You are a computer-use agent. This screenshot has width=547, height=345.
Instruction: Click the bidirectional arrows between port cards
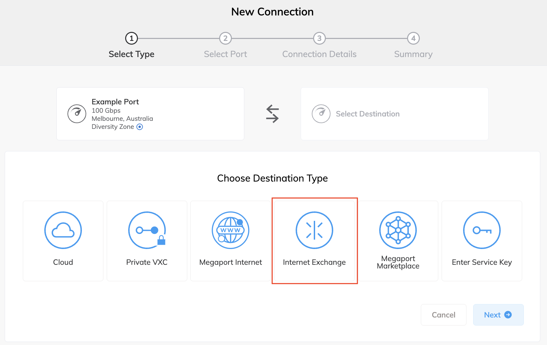tap(272, 114)
